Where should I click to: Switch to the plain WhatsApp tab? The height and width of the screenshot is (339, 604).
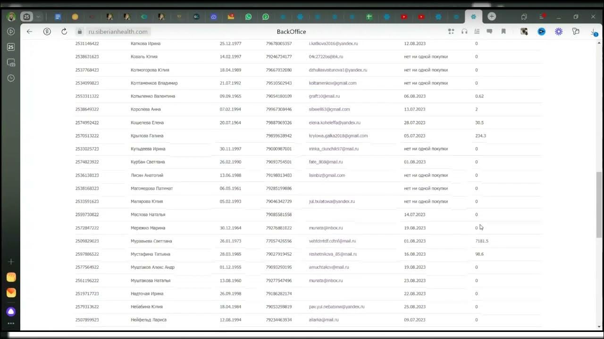click(248, 16)
